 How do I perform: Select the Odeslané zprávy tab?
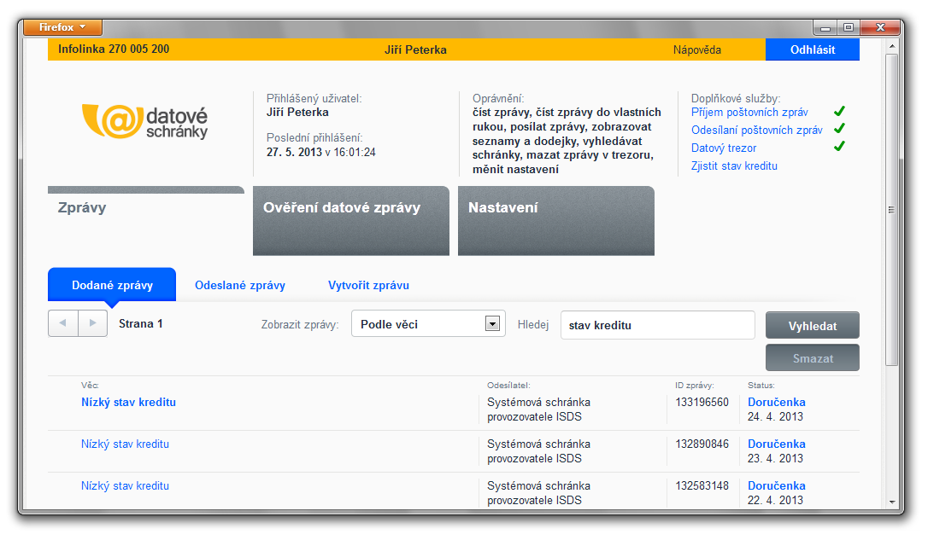[240, 286]
